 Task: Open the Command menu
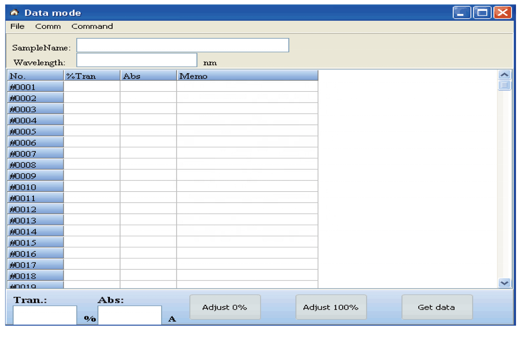point(92,26)
